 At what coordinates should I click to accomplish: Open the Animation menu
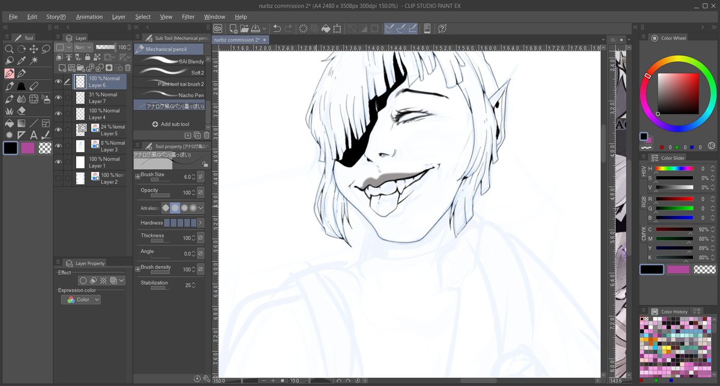tap(89, 17)
